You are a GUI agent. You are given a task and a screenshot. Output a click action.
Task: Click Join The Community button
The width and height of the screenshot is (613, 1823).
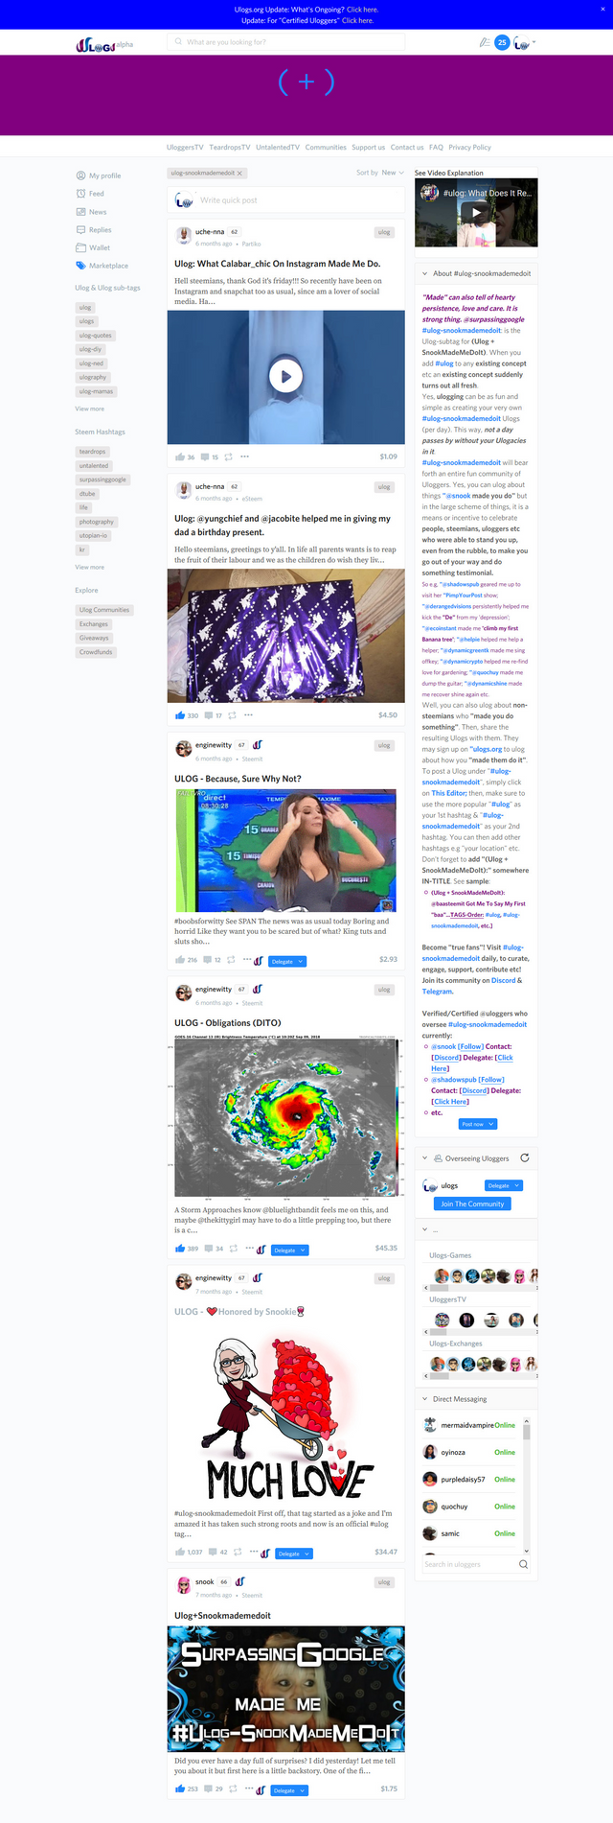coord(472,1204)
